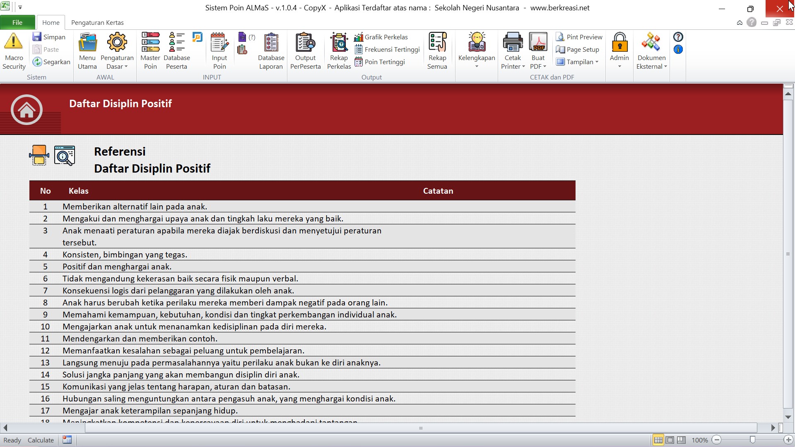Switch to Pengaturan Kertas tab
This screenshot has height=447, width=795.
[x=97, y=22]
